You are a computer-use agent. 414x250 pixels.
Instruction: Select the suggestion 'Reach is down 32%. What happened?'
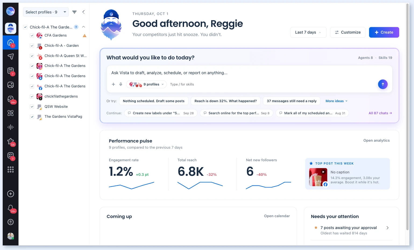pyautogui.click(x=226, y=101)
